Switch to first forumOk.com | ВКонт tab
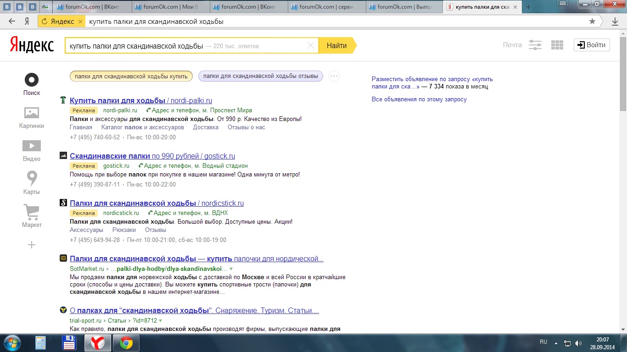627x352 pixels. coord(93,7)
